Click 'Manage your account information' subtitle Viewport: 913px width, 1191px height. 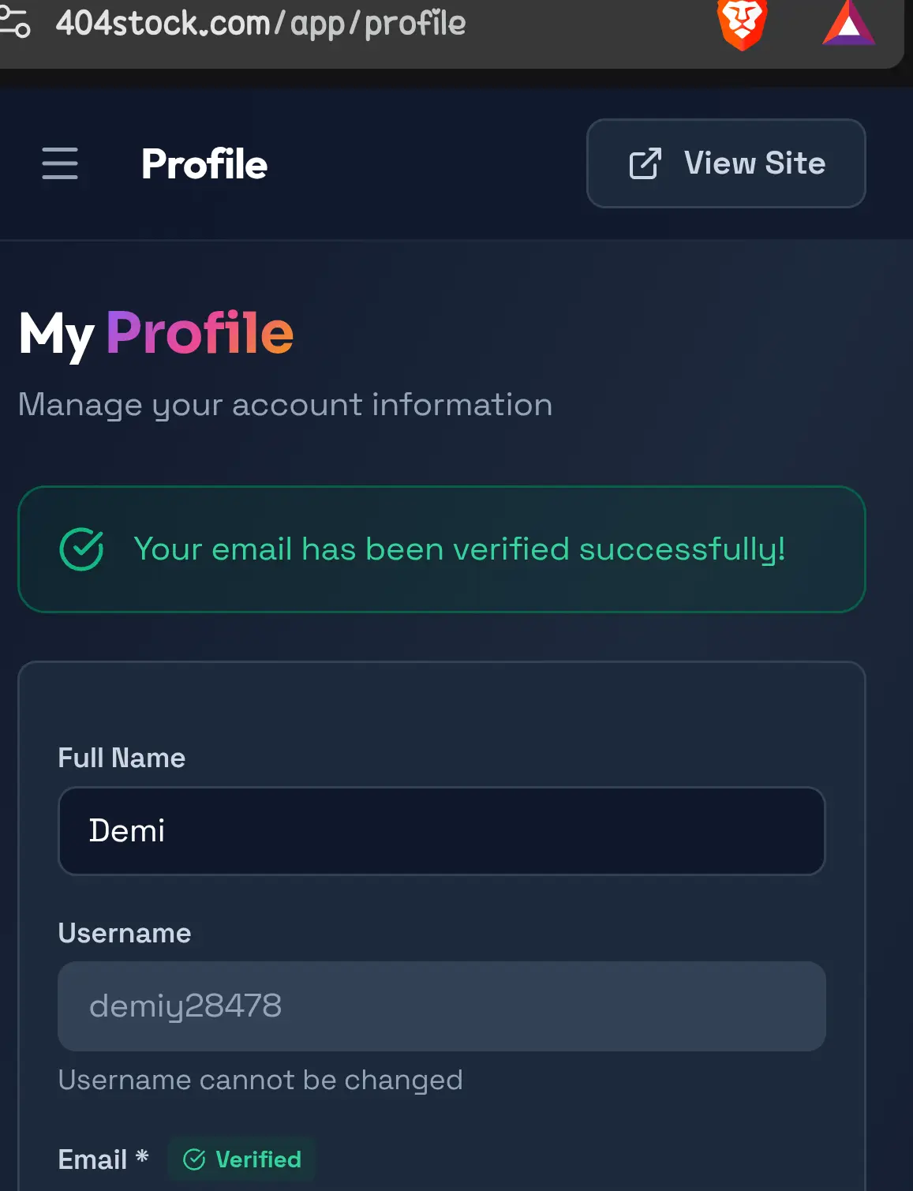[286, 406]
